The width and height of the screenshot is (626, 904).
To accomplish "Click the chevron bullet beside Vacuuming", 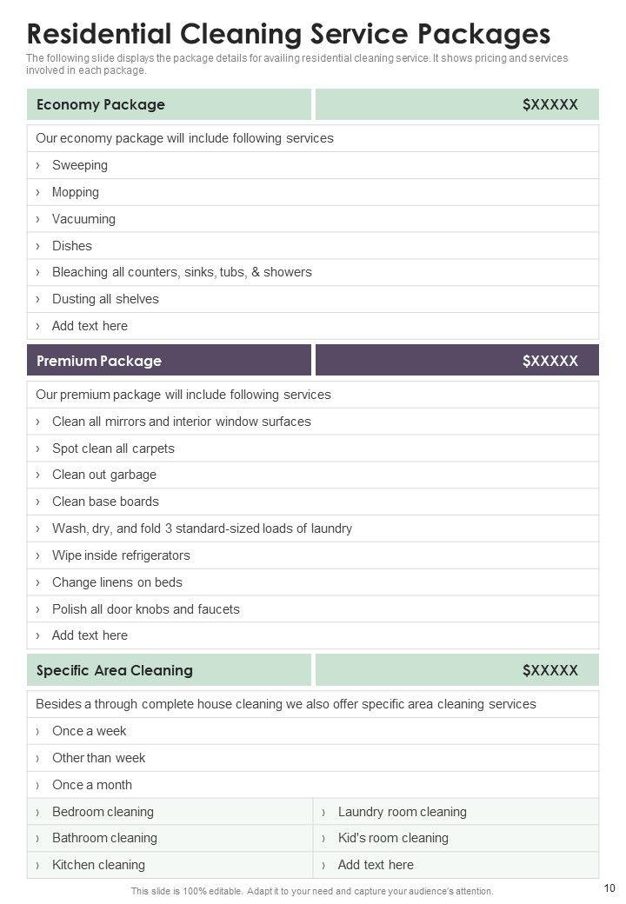I will pyautogui.click(x=38, y=219).
